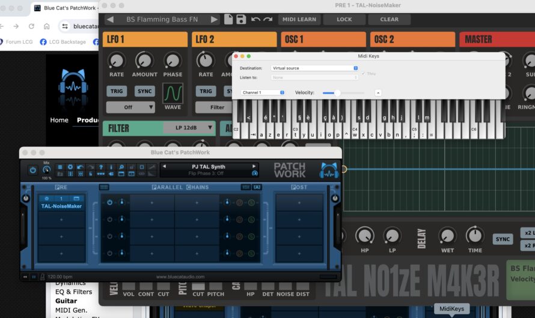
Task: Save preset with TAL-NoiseMaker floppy disk icon
Action: (241, 19)
